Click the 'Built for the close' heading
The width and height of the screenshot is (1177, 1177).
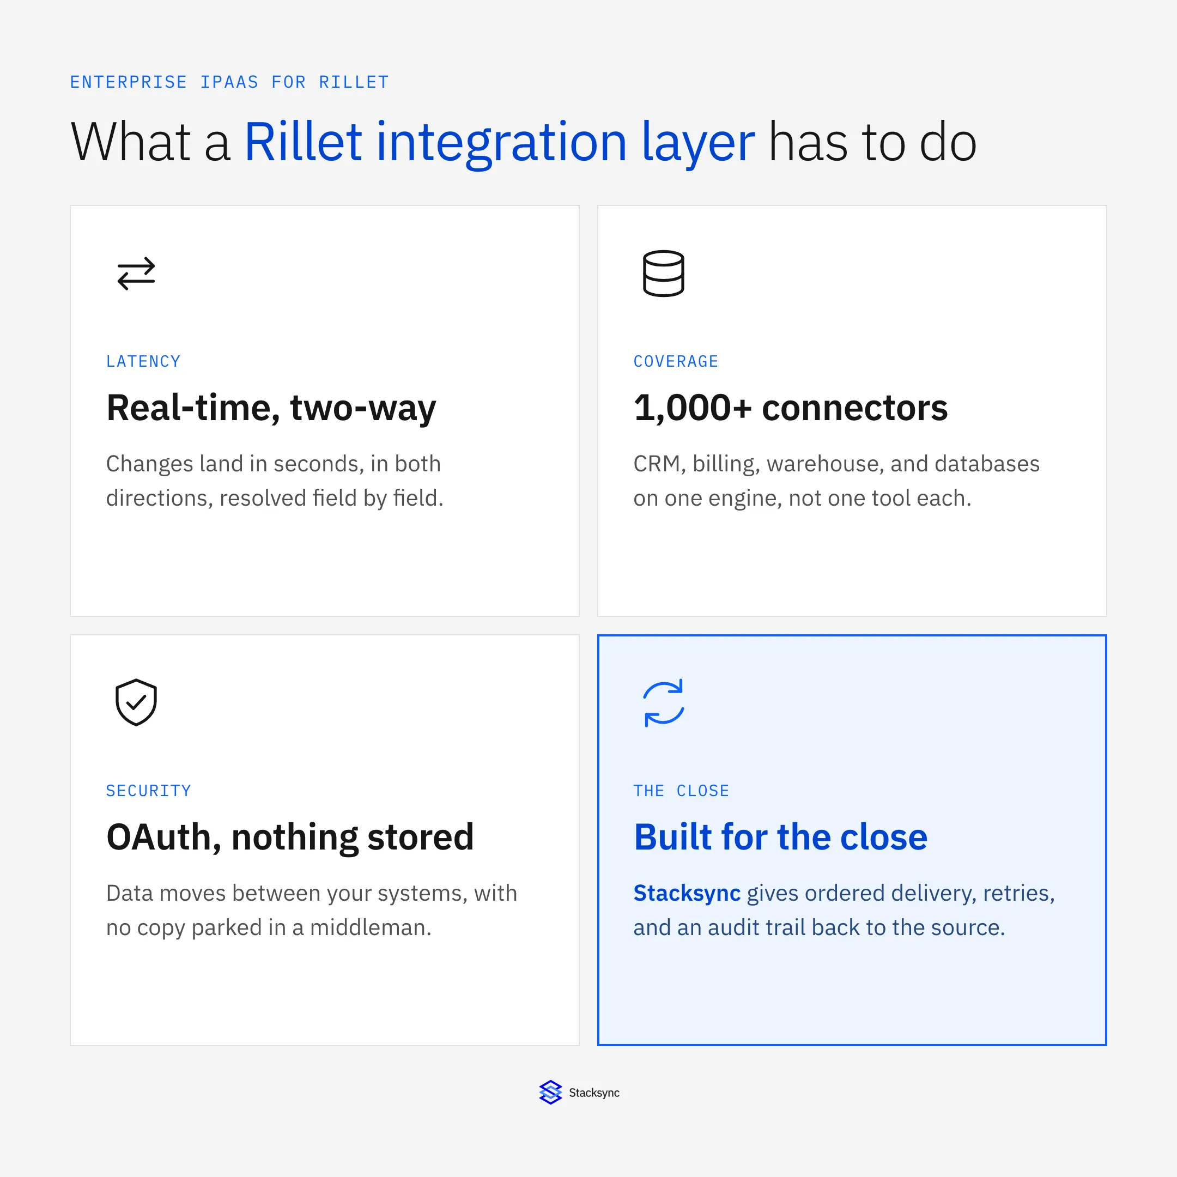click(780, 837)
